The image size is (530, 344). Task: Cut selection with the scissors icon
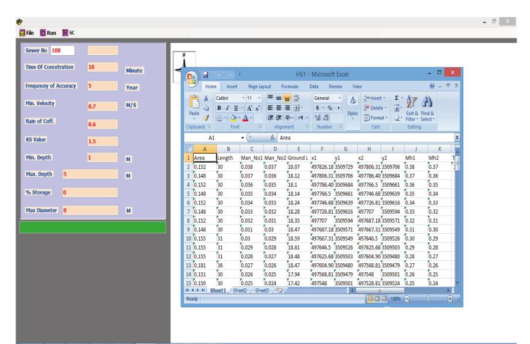pyautogui.click(x=206, y=98)
